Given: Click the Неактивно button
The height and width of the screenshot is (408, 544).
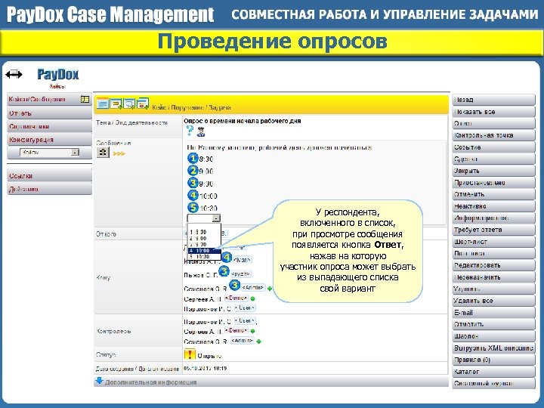Looking at the screenshot, I should tap(493, 206).
